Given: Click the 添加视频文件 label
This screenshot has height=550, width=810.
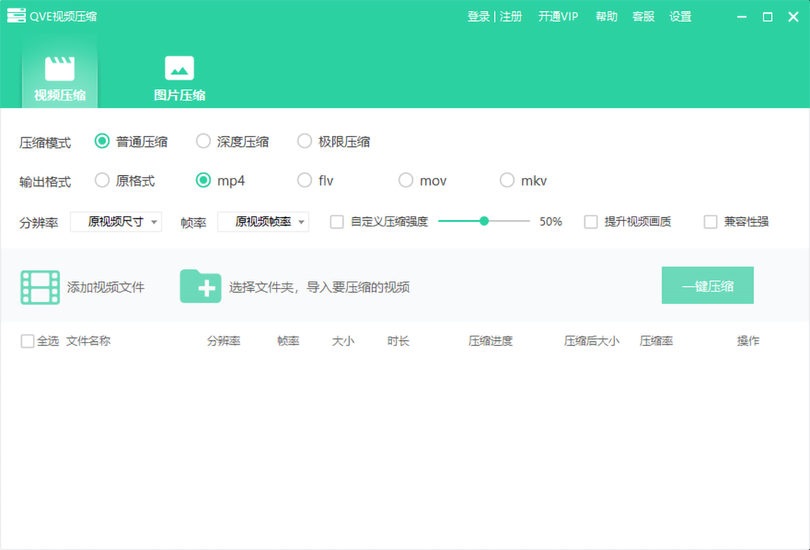Looking at the screenshot, I should click(106, 287).
